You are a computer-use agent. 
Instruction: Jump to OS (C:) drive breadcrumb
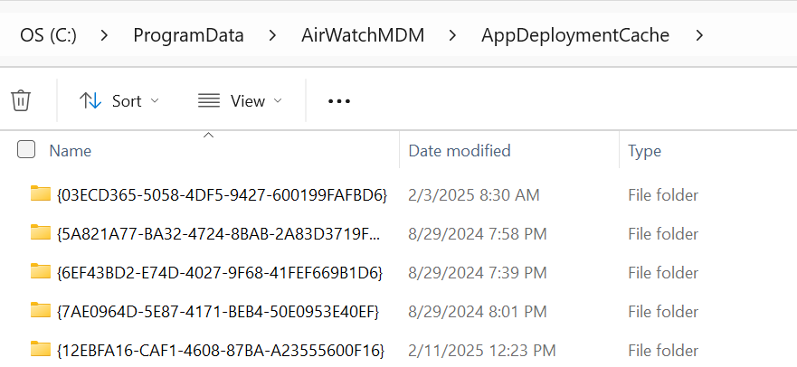tap(48, 36)
